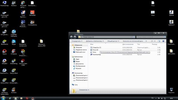Open the Тони Крутон desktop shortcut
This screenshot has width=178, height=100.
click(x=23, y=14)
